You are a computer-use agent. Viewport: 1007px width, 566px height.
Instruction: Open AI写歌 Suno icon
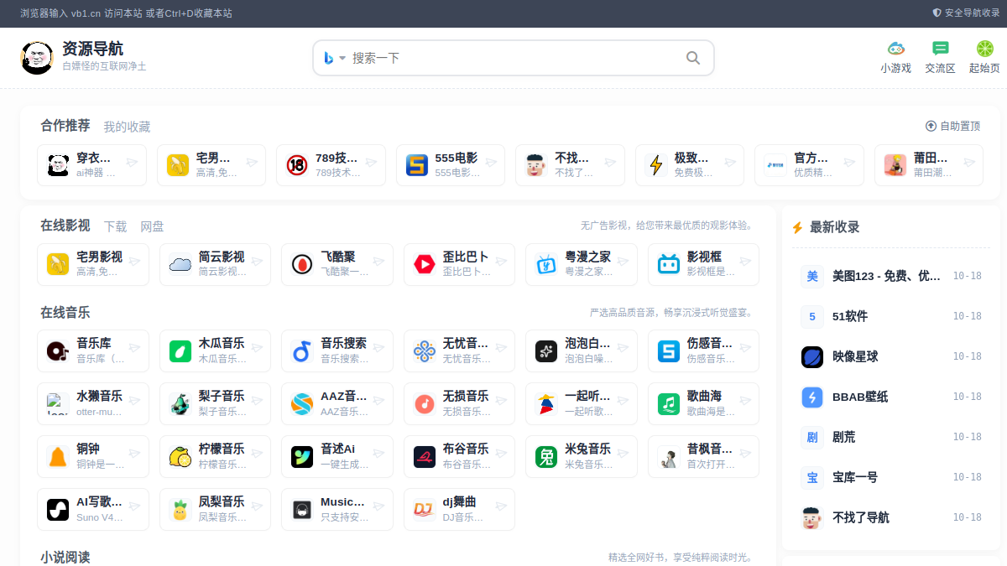(x=58, y=509)
